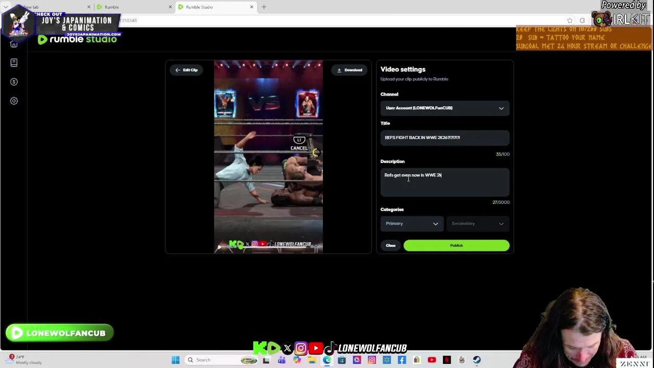This screenshot has height=368, width=654.
Task: Click 'Upload your clip publicly to Rumble' text
Action: coord(414,79)
